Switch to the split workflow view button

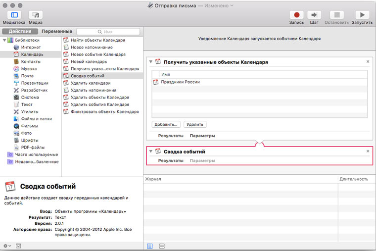[162, 246]
